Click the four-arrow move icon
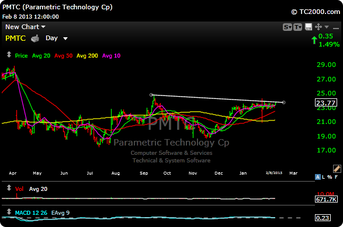 point(318,27)
